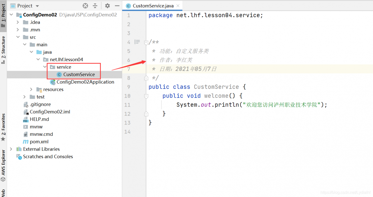Expand the test folder

[25, 97]
